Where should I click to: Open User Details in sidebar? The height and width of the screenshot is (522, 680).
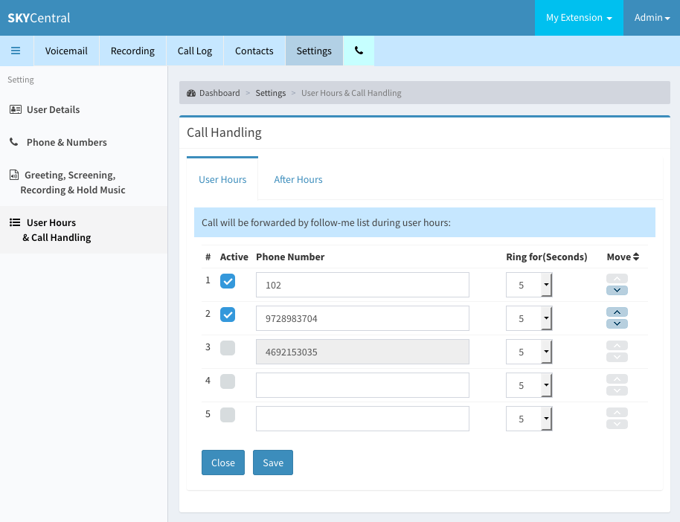click(x=84, y=109)
